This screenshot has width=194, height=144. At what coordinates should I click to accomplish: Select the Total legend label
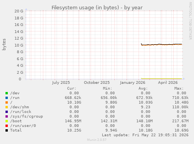click(x=16, y=130)
